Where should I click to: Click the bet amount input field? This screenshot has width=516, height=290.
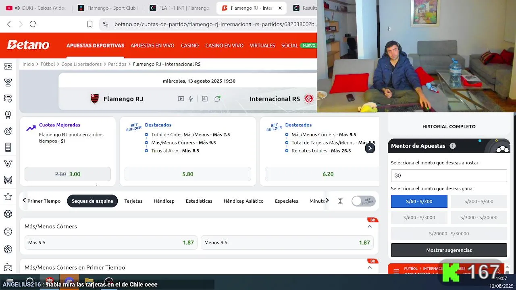pos(449,176)
